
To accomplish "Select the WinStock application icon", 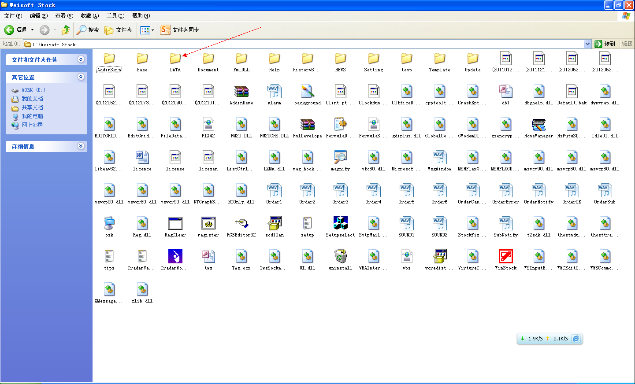I will [505, 257].
